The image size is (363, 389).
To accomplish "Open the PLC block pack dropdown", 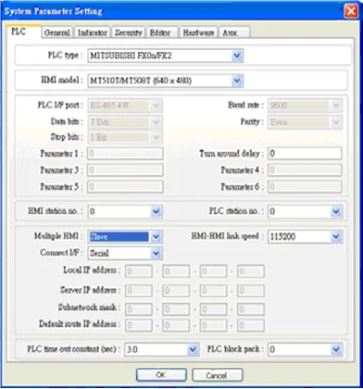I will 336,349.
